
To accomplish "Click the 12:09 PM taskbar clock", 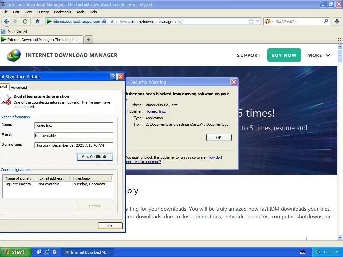I will pyautogui.click(x=331, y=252).
